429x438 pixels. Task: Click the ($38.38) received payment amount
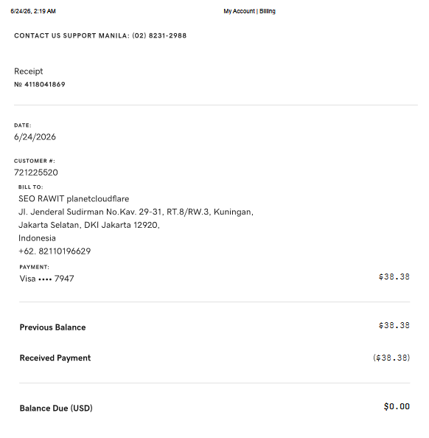391,358
